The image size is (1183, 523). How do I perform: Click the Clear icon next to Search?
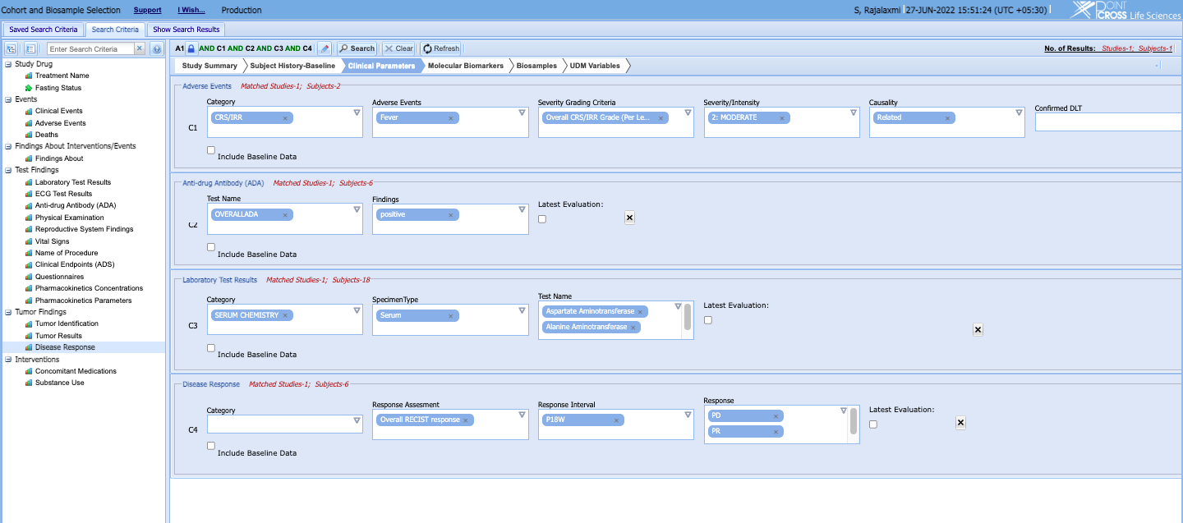click(x=389, y=48)
